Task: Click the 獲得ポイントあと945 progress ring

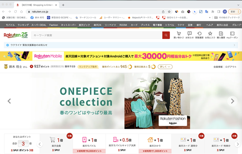Action: [x=130, y=67]
